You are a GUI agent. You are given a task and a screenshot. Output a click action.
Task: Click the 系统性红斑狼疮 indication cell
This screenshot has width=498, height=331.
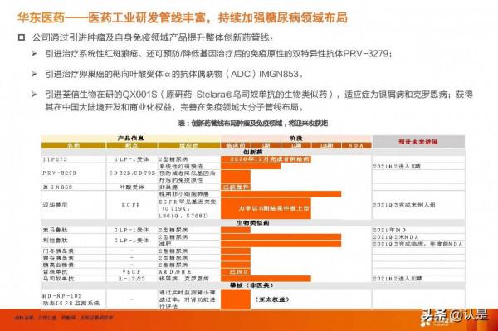[x=189, y=166]
